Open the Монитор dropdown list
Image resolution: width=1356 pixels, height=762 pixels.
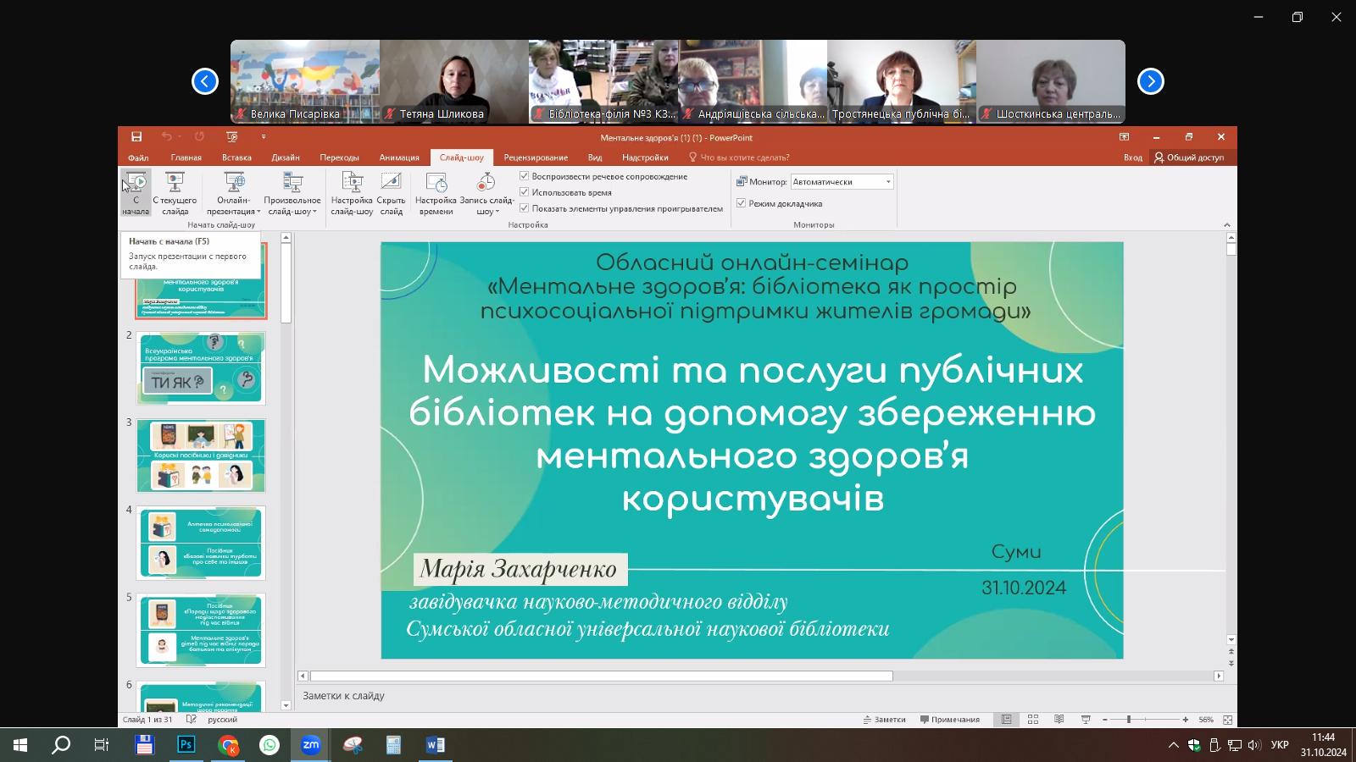(888, 182)
